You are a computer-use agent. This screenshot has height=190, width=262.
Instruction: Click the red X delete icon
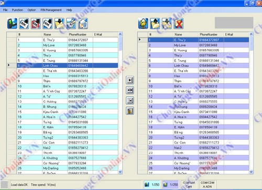click(179, 24)
